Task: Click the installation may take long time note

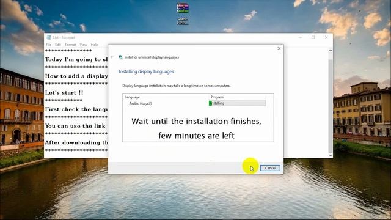Action: coord(177,86)
